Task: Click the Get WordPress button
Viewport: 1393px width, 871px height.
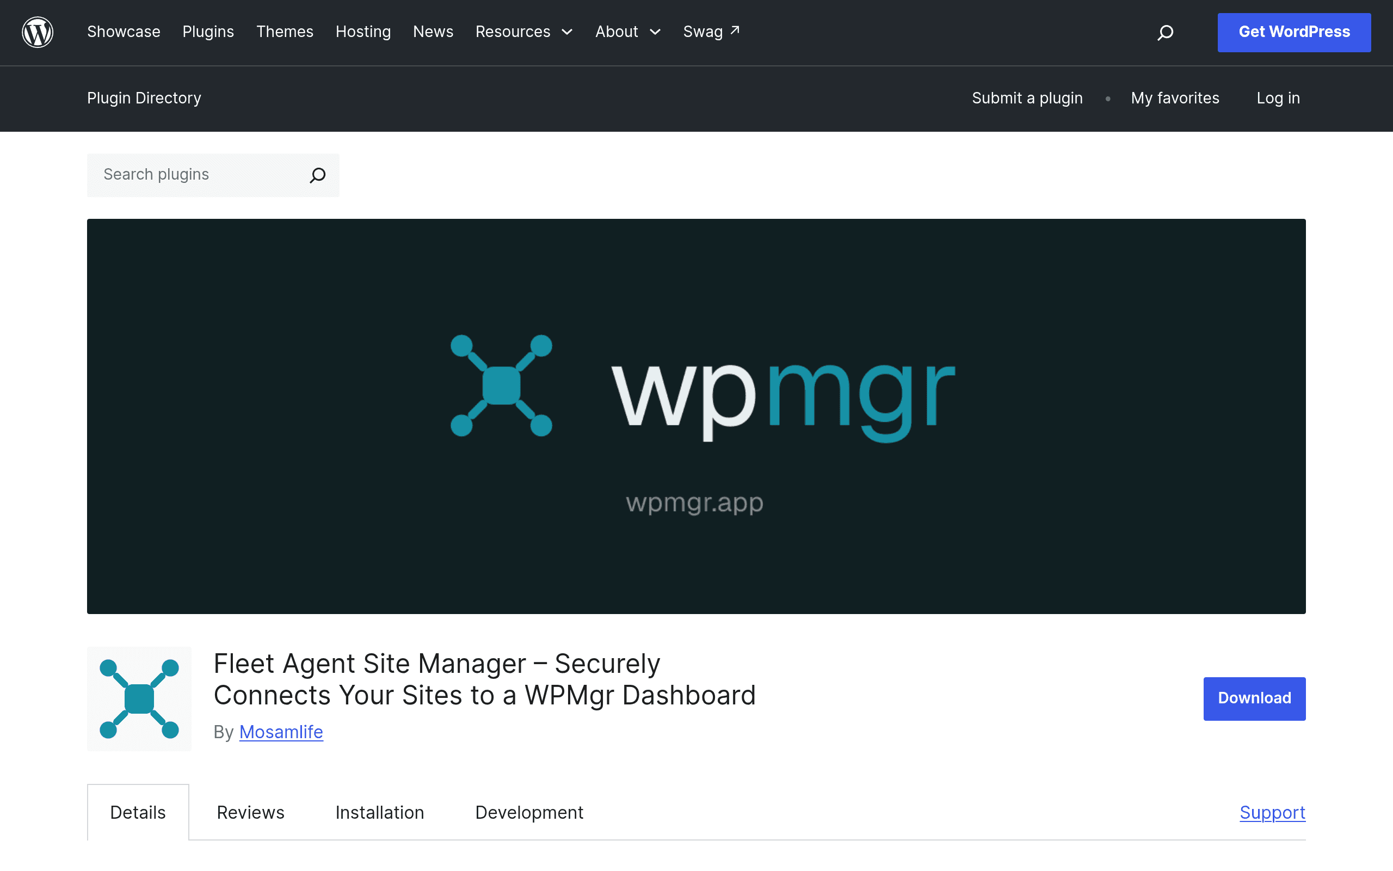Action: [x=1293, y=32]
